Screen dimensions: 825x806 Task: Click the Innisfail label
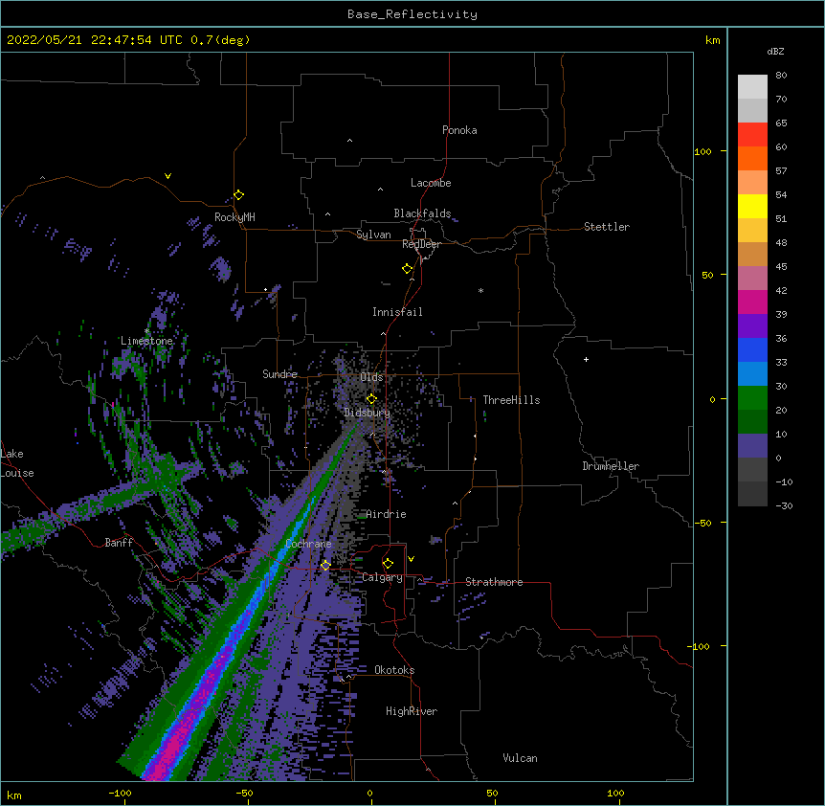[x=397, y=312]
